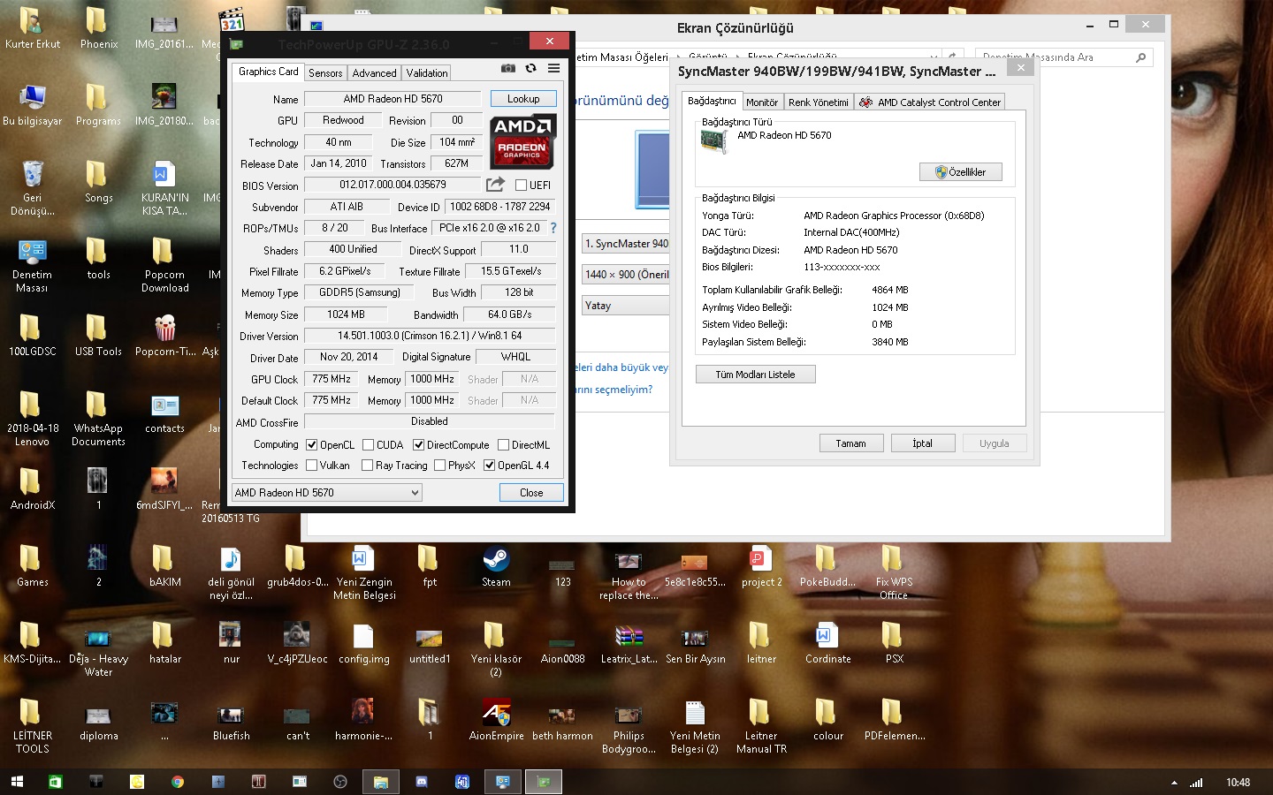Open Popcorn-Time desktop shortcut
Image resolution: width=1273 pixels, height=795 pixels.
(x=165, y=336)
